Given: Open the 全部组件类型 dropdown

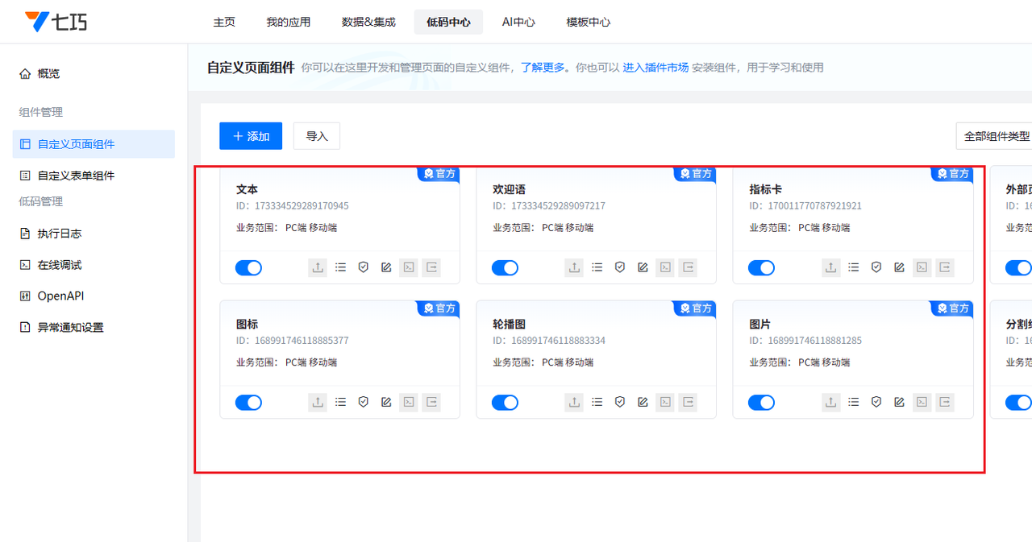Looking at the screenshot, I should 997,136.
